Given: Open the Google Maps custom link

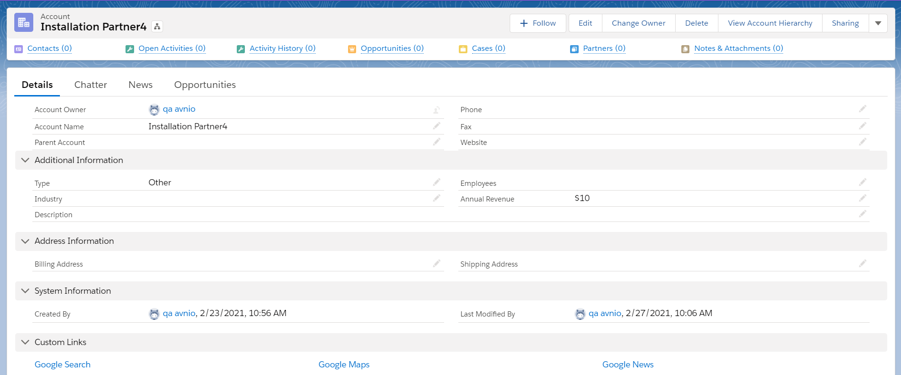Looking at the screenshot, I should (x=344, y=365).
